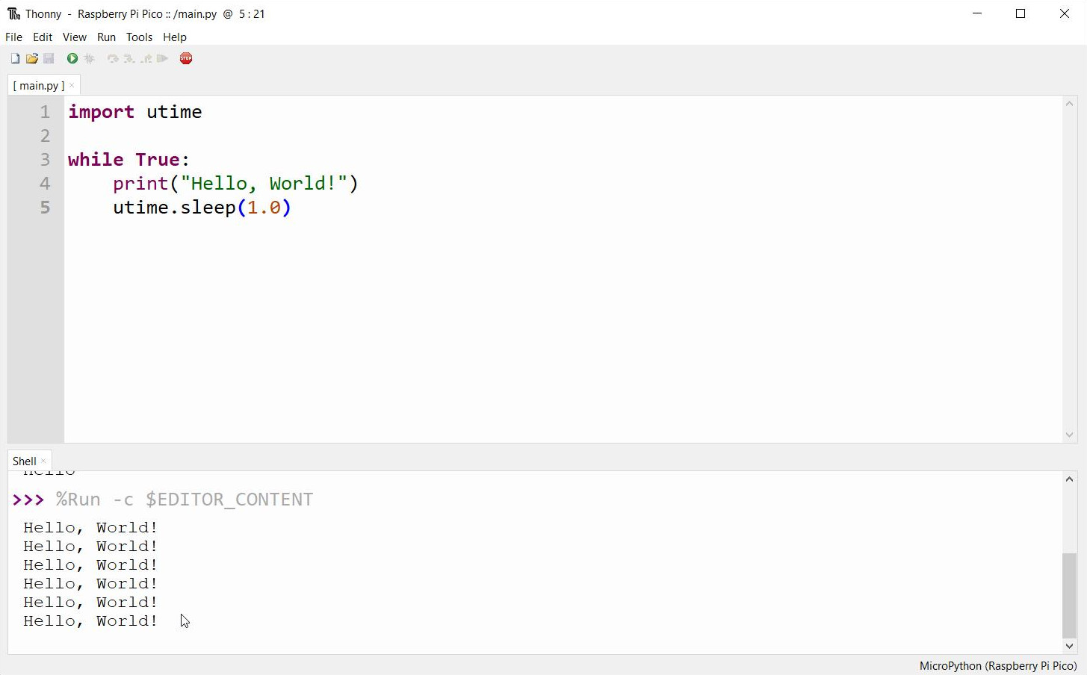Open the Tools menu
This screenshot has height=675, width=1087.
pos(139,37)
